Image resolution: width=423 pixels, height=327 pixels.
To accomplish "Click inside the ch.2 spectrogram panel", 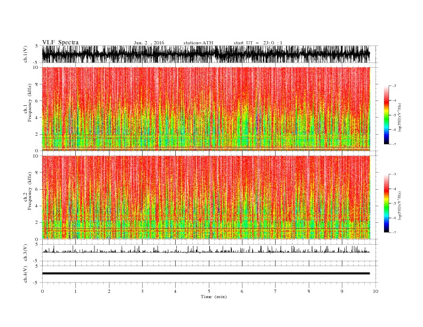I will pos(206,197).
